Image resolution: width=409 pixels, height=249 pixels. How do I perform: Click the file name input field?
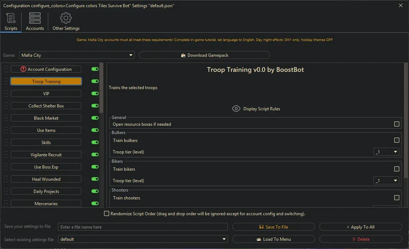143,227
